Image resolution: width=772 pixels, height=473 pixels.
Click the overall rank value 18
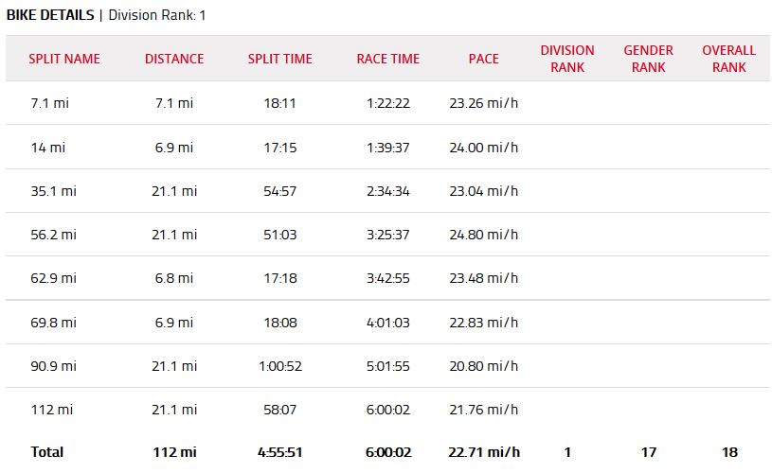(x=728, y=452)
